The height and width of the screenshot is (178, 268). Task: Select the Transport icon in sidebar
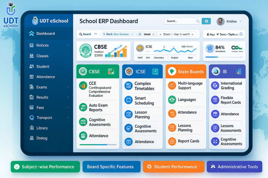[31, 118]
